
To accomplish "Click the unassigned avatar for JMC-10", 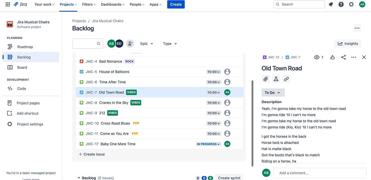I will point(227,123).
